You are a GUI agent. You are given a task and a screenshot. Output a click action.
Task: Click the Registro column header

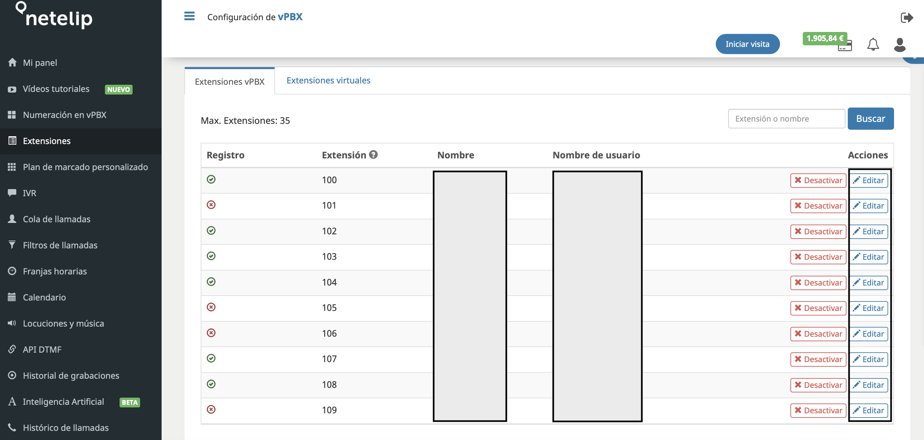(x=225, y=155)
